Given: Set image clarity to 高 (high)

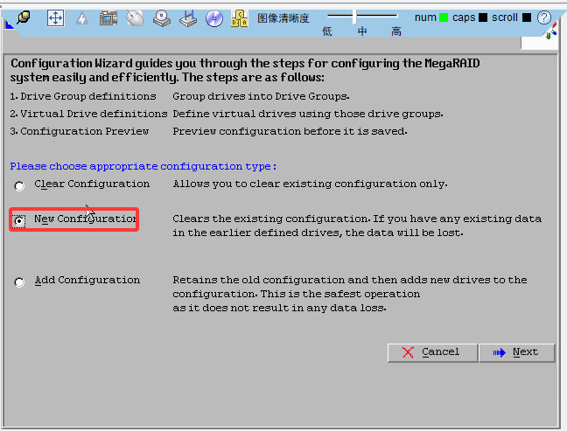Looking at the screenshot, I should 396,31.
